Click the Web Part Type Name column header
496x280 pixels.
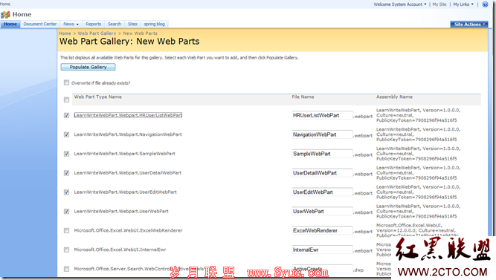97,97
